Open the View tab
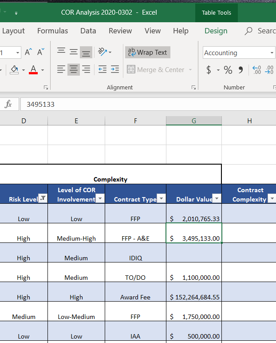This screenshot has width=276, height=343. point(153,31)
